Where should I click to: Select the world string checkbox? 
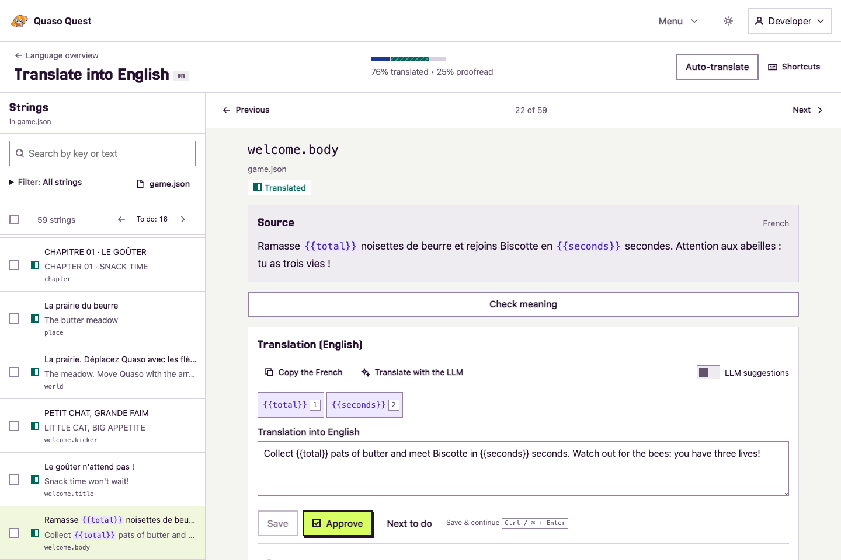click(14, 372)
